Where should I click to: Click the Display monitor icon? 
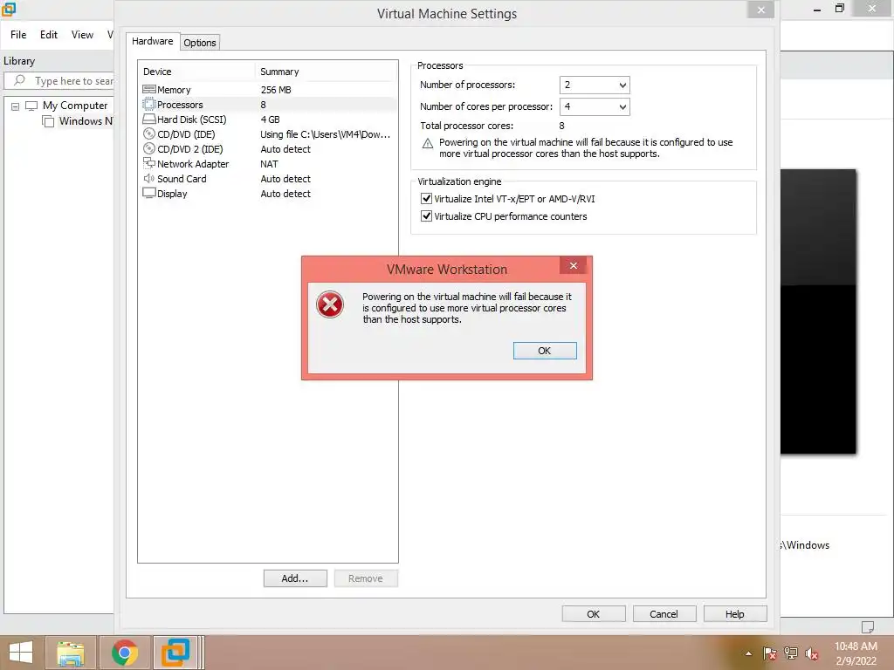click(148, 193)
